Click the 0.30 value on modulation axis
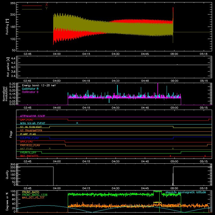Viewport: 215px width, 215px height. [12, 84]
